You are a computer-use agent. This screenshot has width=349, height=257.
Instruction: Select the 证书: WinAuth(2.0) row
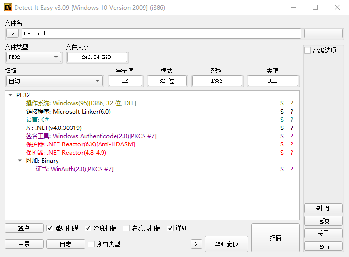152,169
